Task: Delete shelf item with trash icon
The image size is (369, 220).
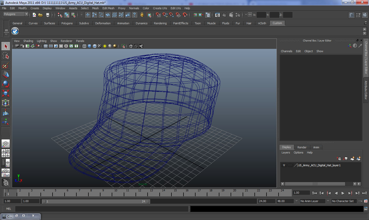Action: (x=366, y=23)
